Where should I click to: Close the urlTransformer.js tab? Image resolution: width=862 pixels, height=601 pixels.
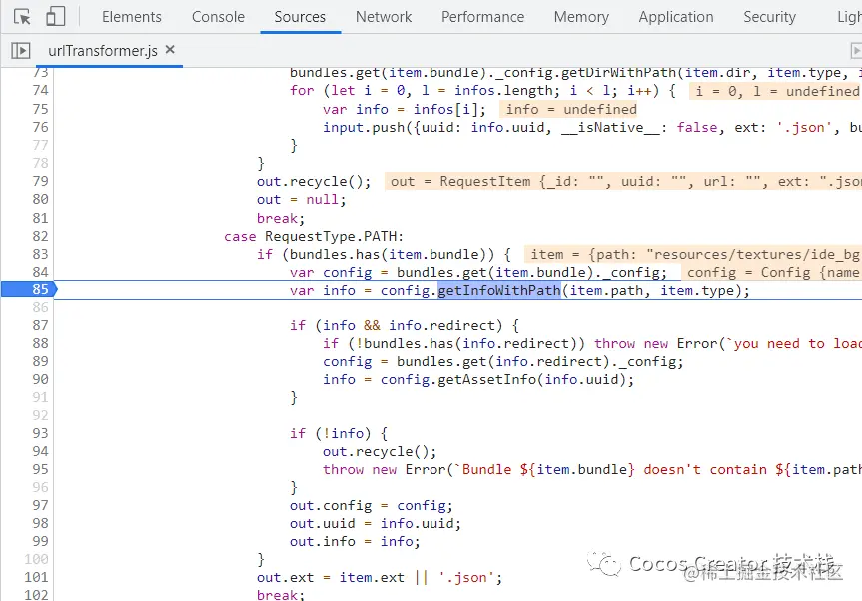pos(170,50)
